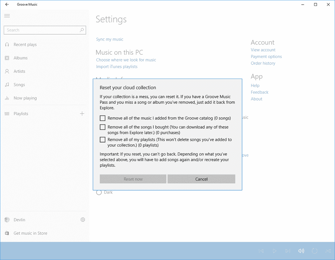The height and width of the screenshot is (260, 335).
Task: Open the Help link
Action: point(255,85)
